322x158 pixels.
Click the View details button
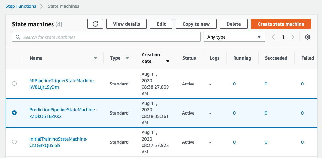coord(126,24)
